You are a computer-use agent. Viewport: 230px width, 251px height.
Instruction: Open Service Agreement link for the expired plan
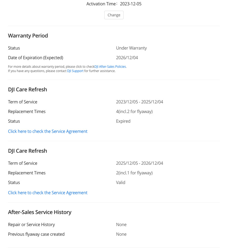point(48,131)
